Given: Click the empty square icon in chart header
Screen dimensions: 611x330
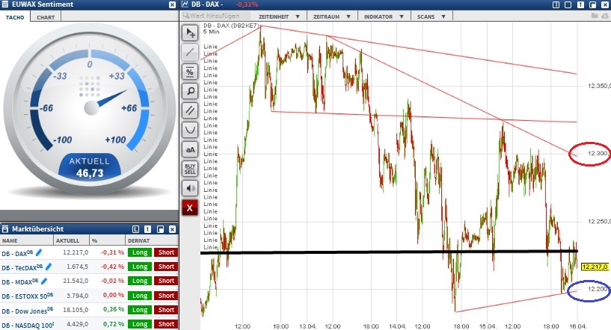Looking at the screenshot, I should click(568, 4).
